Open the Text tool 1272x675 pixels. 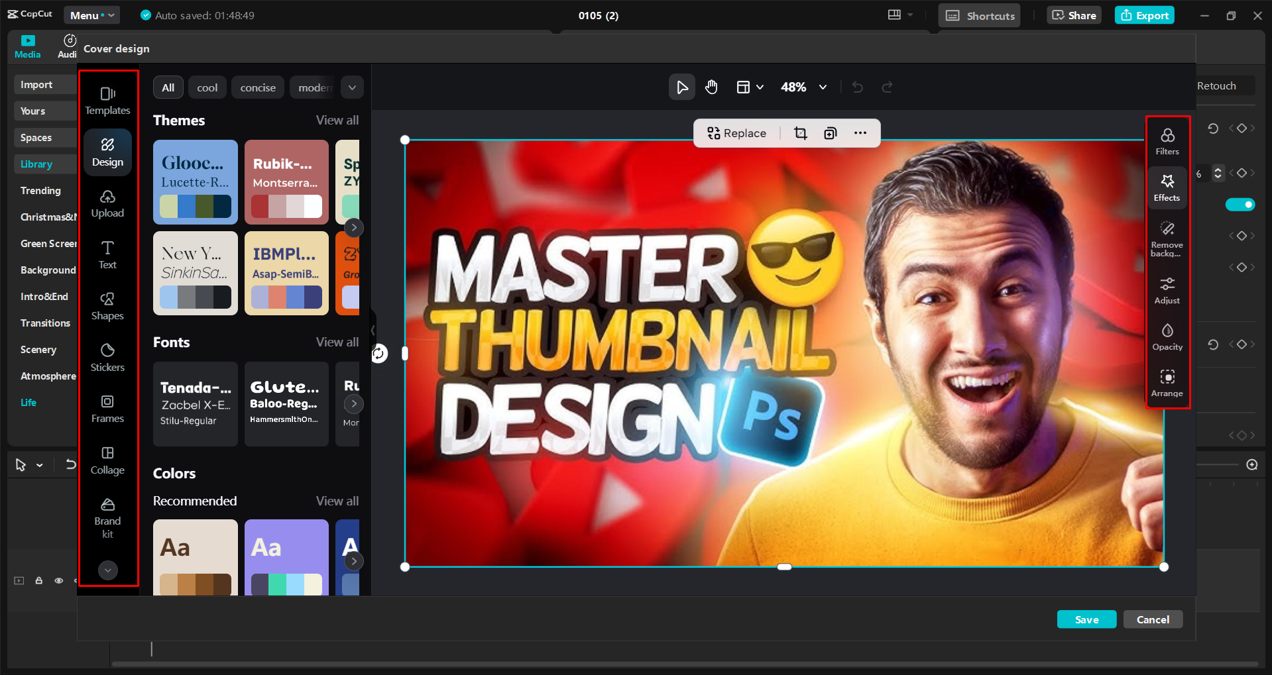click(x=107, y=254)
